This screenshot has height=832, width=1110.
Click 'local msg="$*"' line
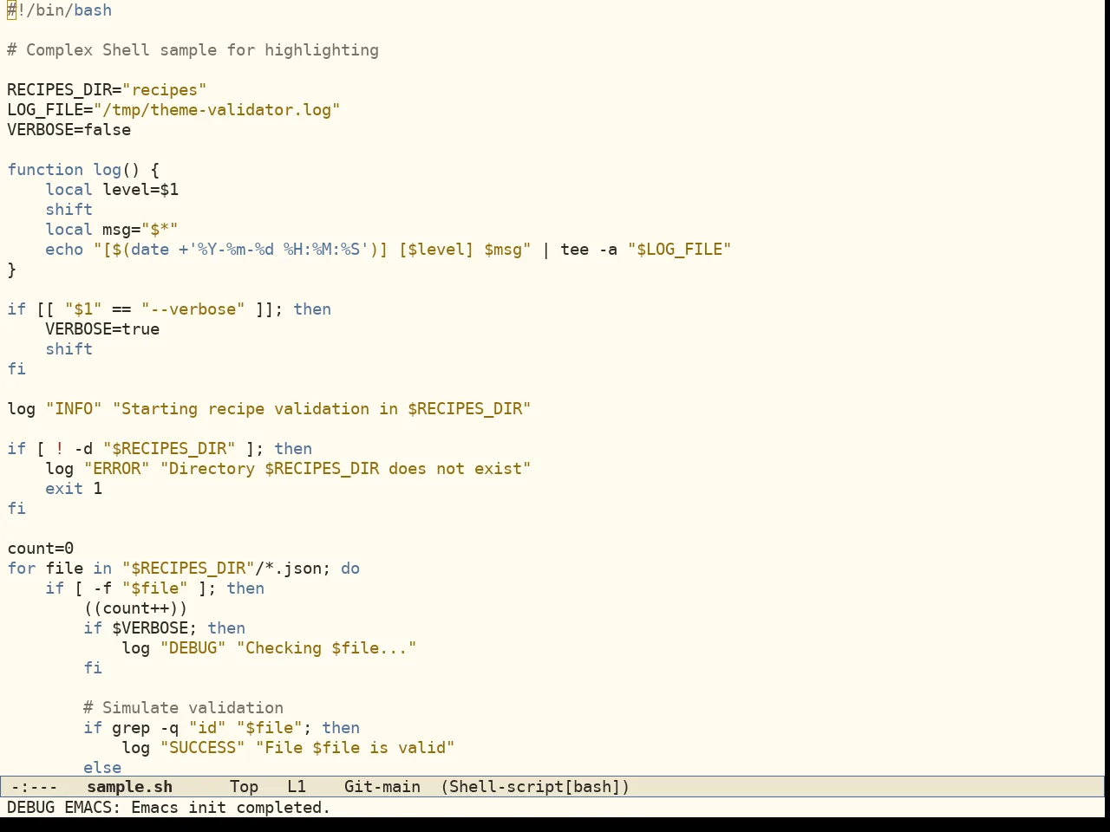112,230
